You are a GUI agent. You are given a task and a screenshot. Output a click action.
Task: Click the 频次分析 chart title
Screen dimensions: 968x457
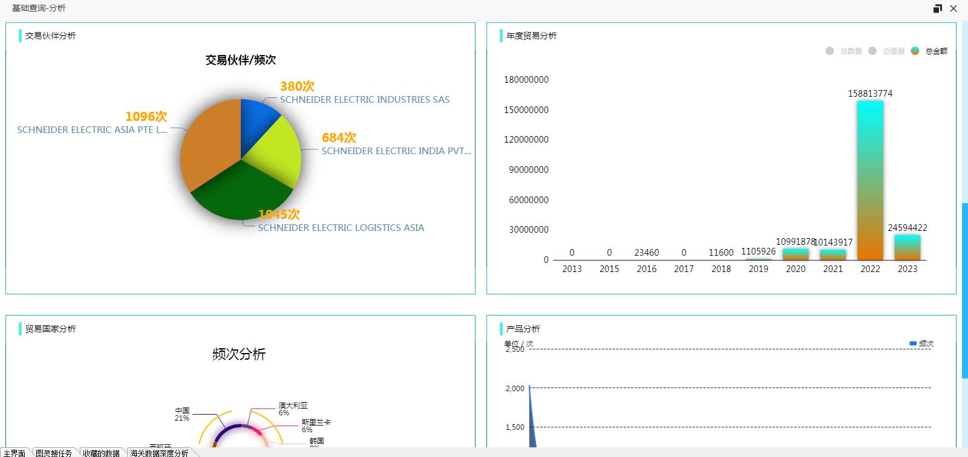(239, 354)
